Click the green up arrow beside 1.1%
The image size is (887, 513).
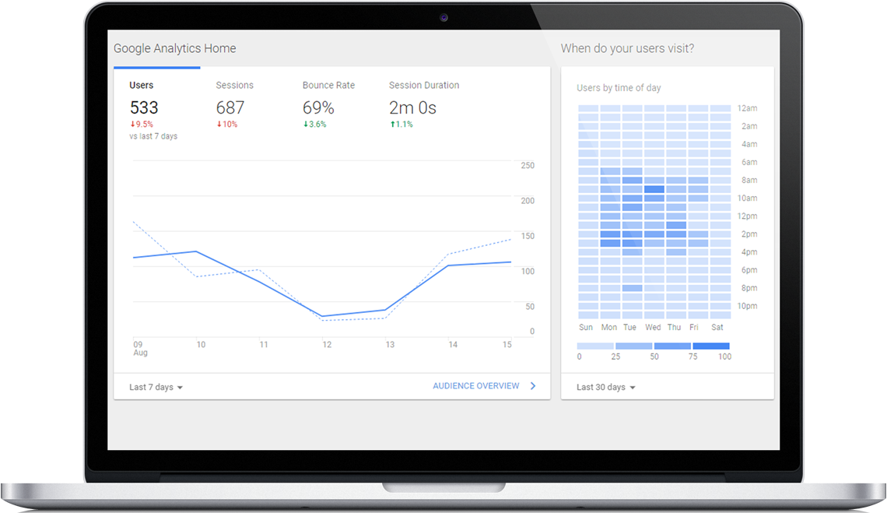(x=392, y=125)
